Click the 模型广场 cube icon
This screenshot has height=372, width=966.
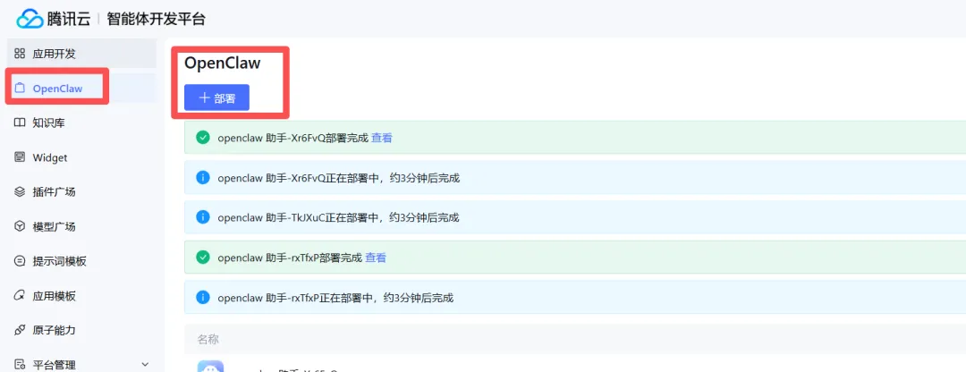coord(20,226)
